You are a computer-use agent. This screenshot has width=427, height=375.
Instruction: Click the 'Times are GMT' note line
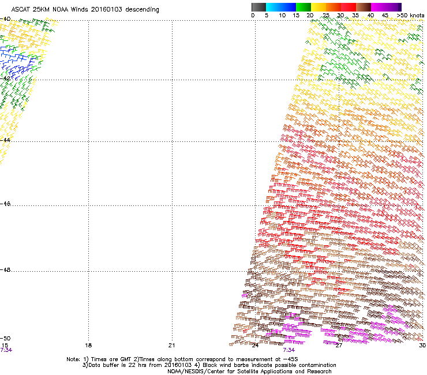182,359
